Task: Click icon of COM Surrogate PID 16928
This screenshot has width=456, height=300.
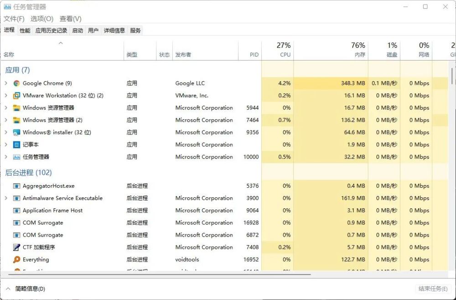Action: [16, 223]
